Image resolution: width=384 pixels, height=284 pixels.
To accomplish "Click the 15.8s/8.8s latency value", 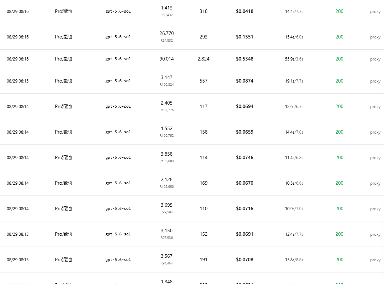I will tap(294, 260).
